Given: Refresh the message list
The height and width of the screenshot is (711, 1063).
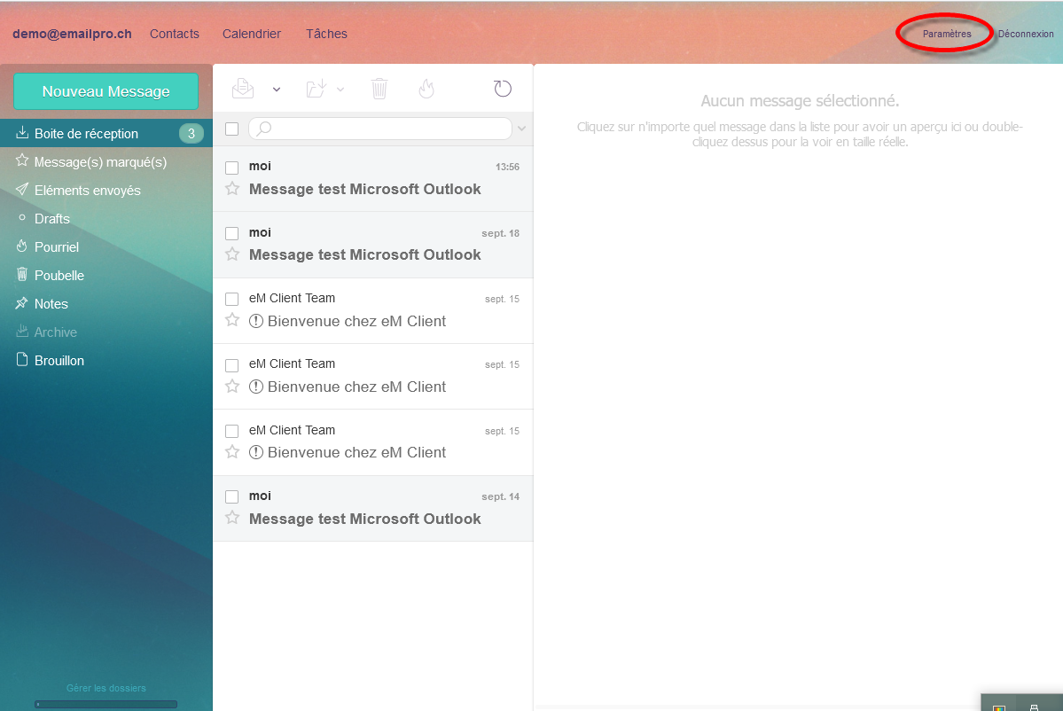Looking at the screenshot, I should click(x=503, y=89).
